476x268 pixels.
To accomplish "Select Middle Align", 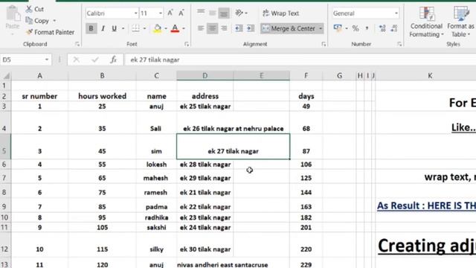I will [x=212, y=13].
